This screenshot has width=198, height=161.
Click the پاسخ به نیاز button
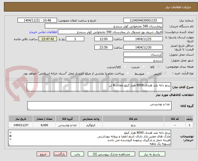tap(152, 154)
